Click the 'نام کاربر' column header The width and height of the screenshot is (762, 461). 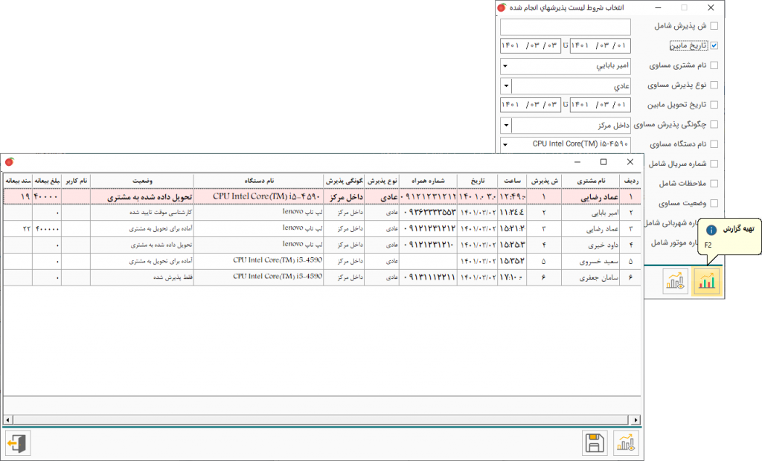click(x=77, y=181)
